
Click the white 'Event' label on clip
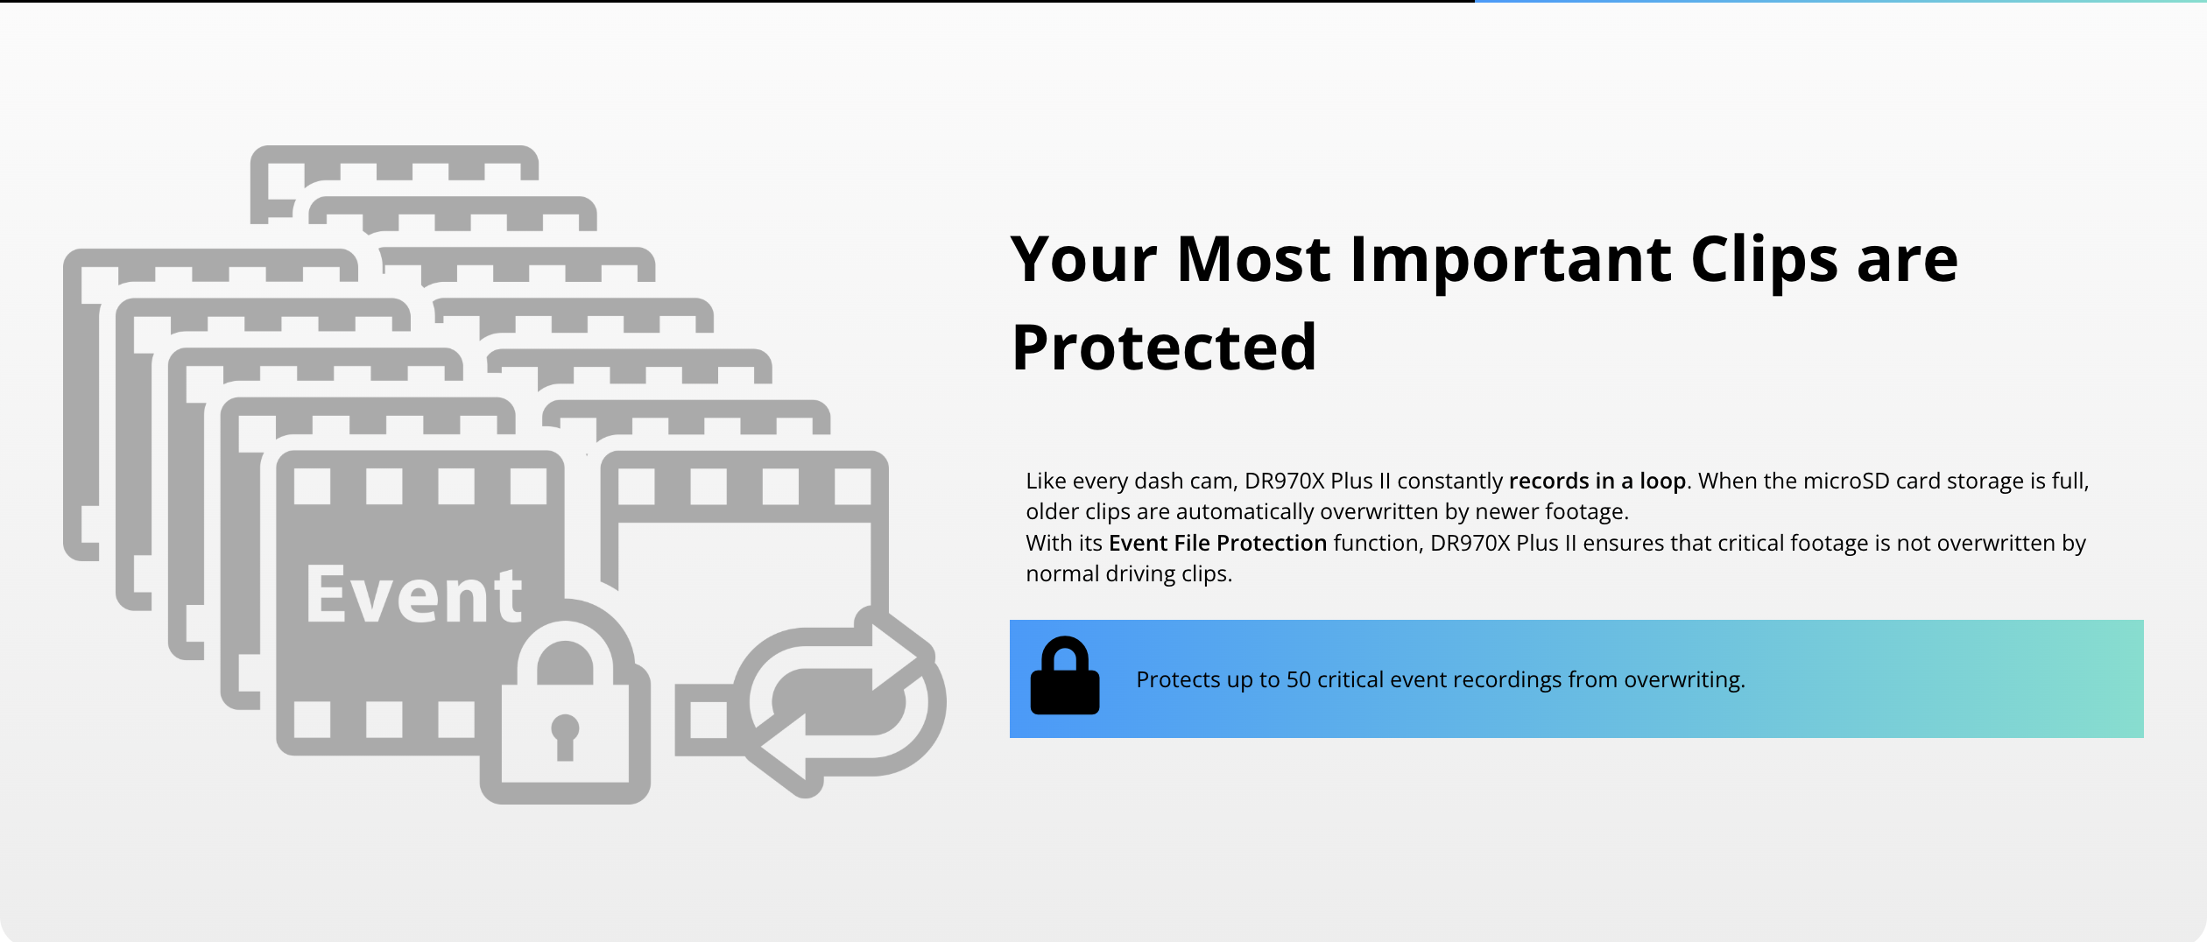coord(413,595)
